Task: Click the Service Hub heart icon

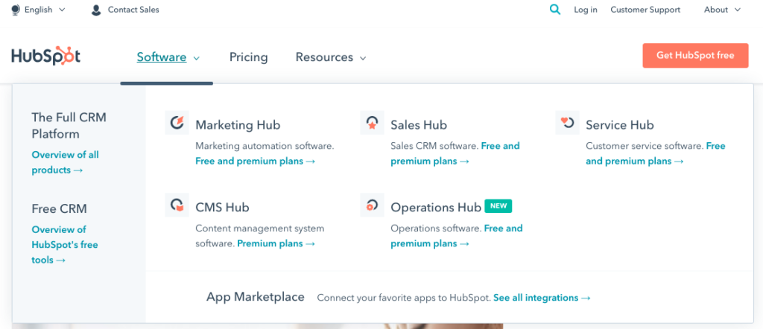Action: [567, 123]
